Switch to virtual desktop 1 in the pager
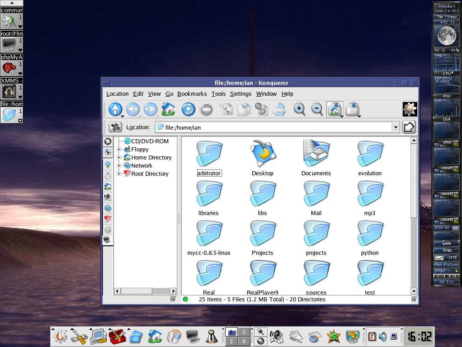Viewport: 462px width, 347px height. (231, 332)
